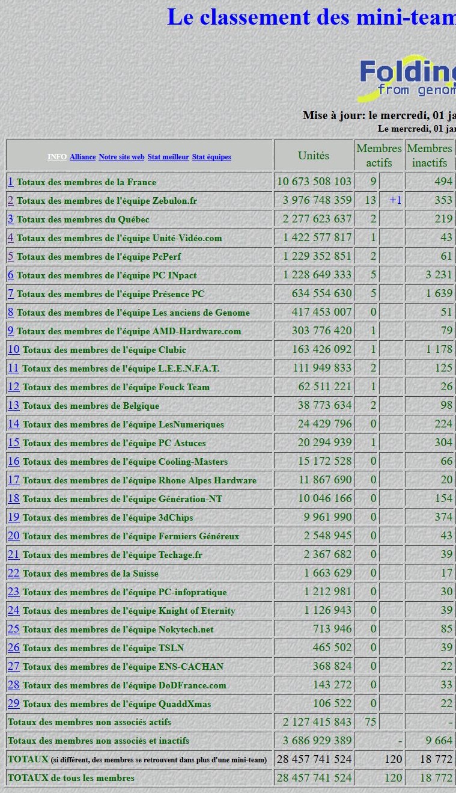Open the Alliance link in table header
This screenshot has height=793, width=456.
point(82,157)
